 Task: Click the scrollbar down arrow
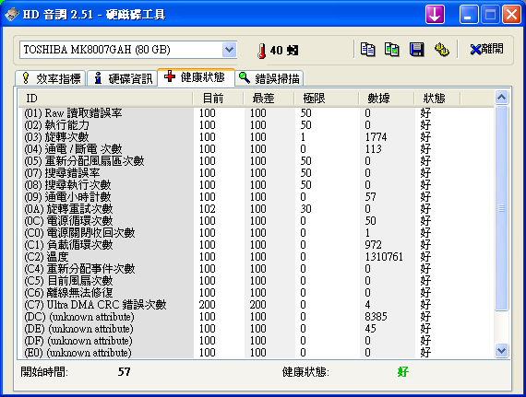click(x=501, y=350)
